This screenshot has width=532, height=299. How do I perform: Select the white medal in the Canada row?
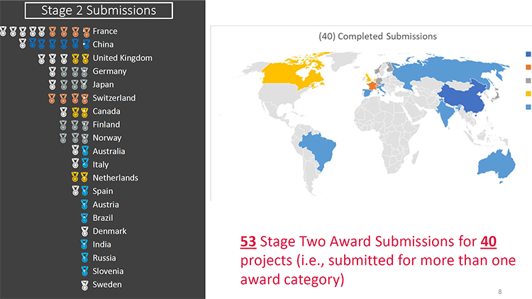point(63,111)
